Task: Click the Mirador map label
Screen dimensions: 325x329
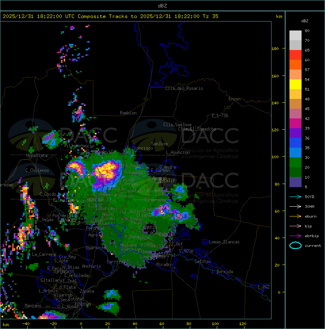Action: click(x=164, y=265)
